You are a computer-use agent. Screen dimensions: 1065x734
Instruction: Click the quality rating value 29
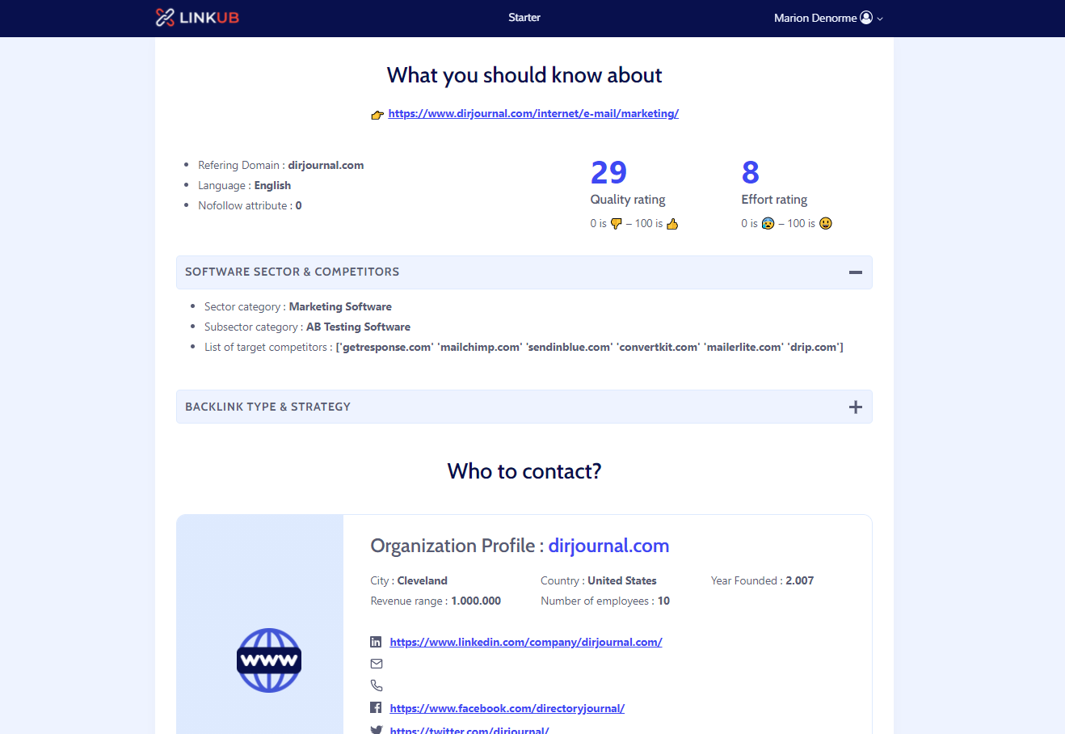(608, 172)
